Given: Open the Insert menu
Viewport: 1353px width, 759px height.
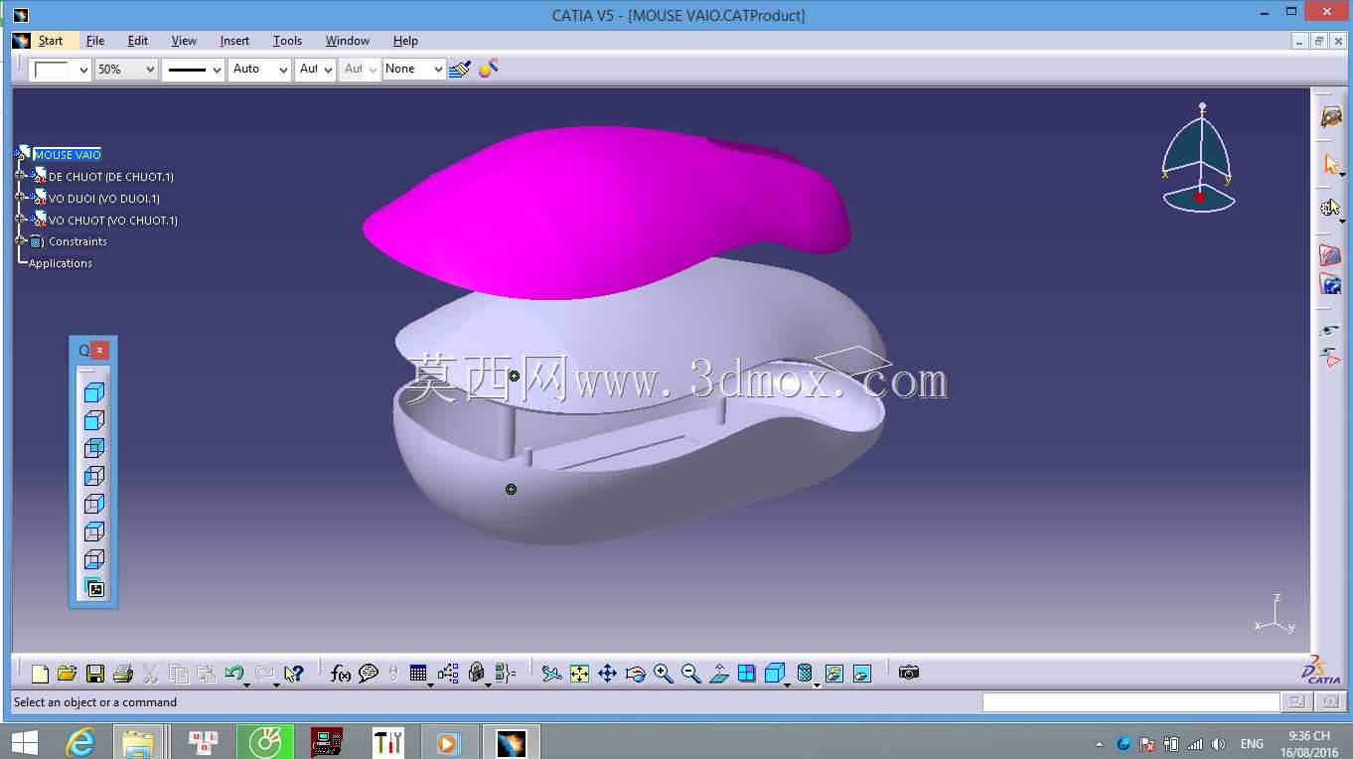Looking at the screenshot, I should click(x=234, y=41).
